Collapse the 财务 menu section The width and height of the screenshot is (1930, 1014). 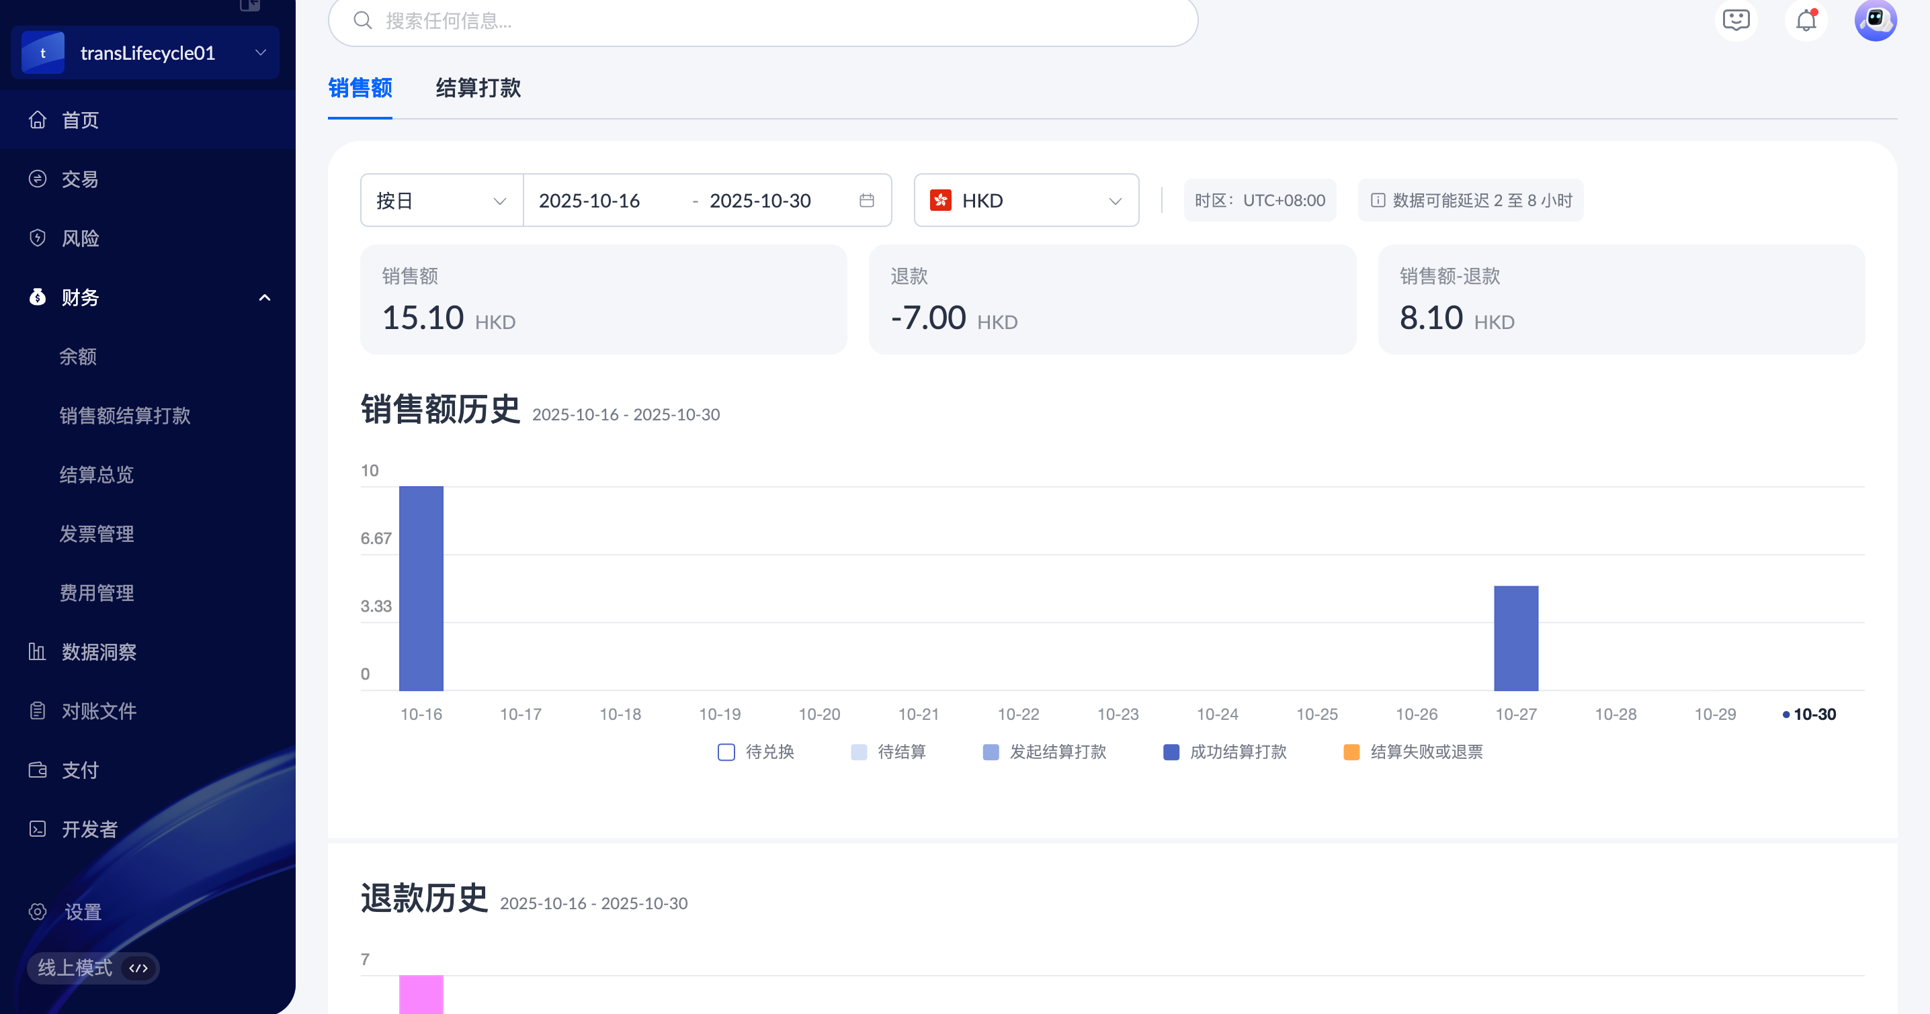click(263, 297)
